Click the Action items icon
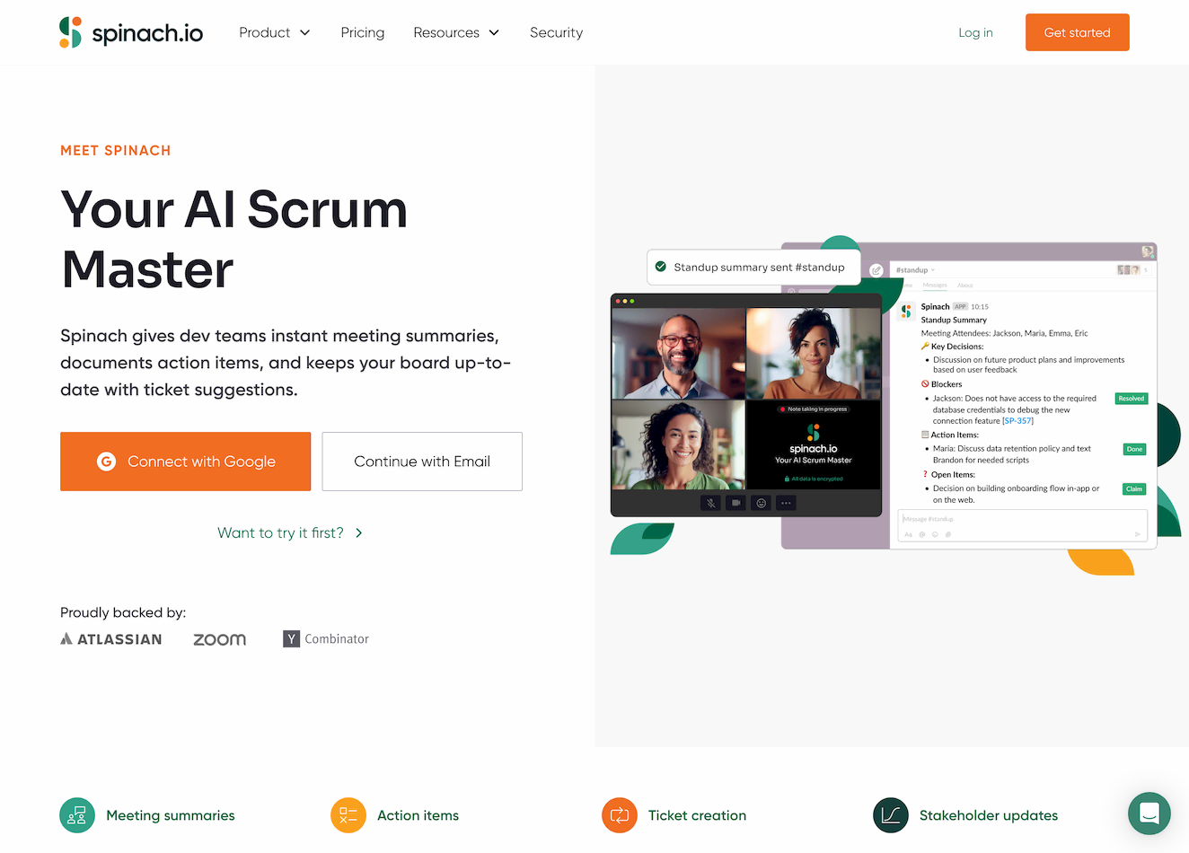The image size is (1189, 853). point(348,815)
